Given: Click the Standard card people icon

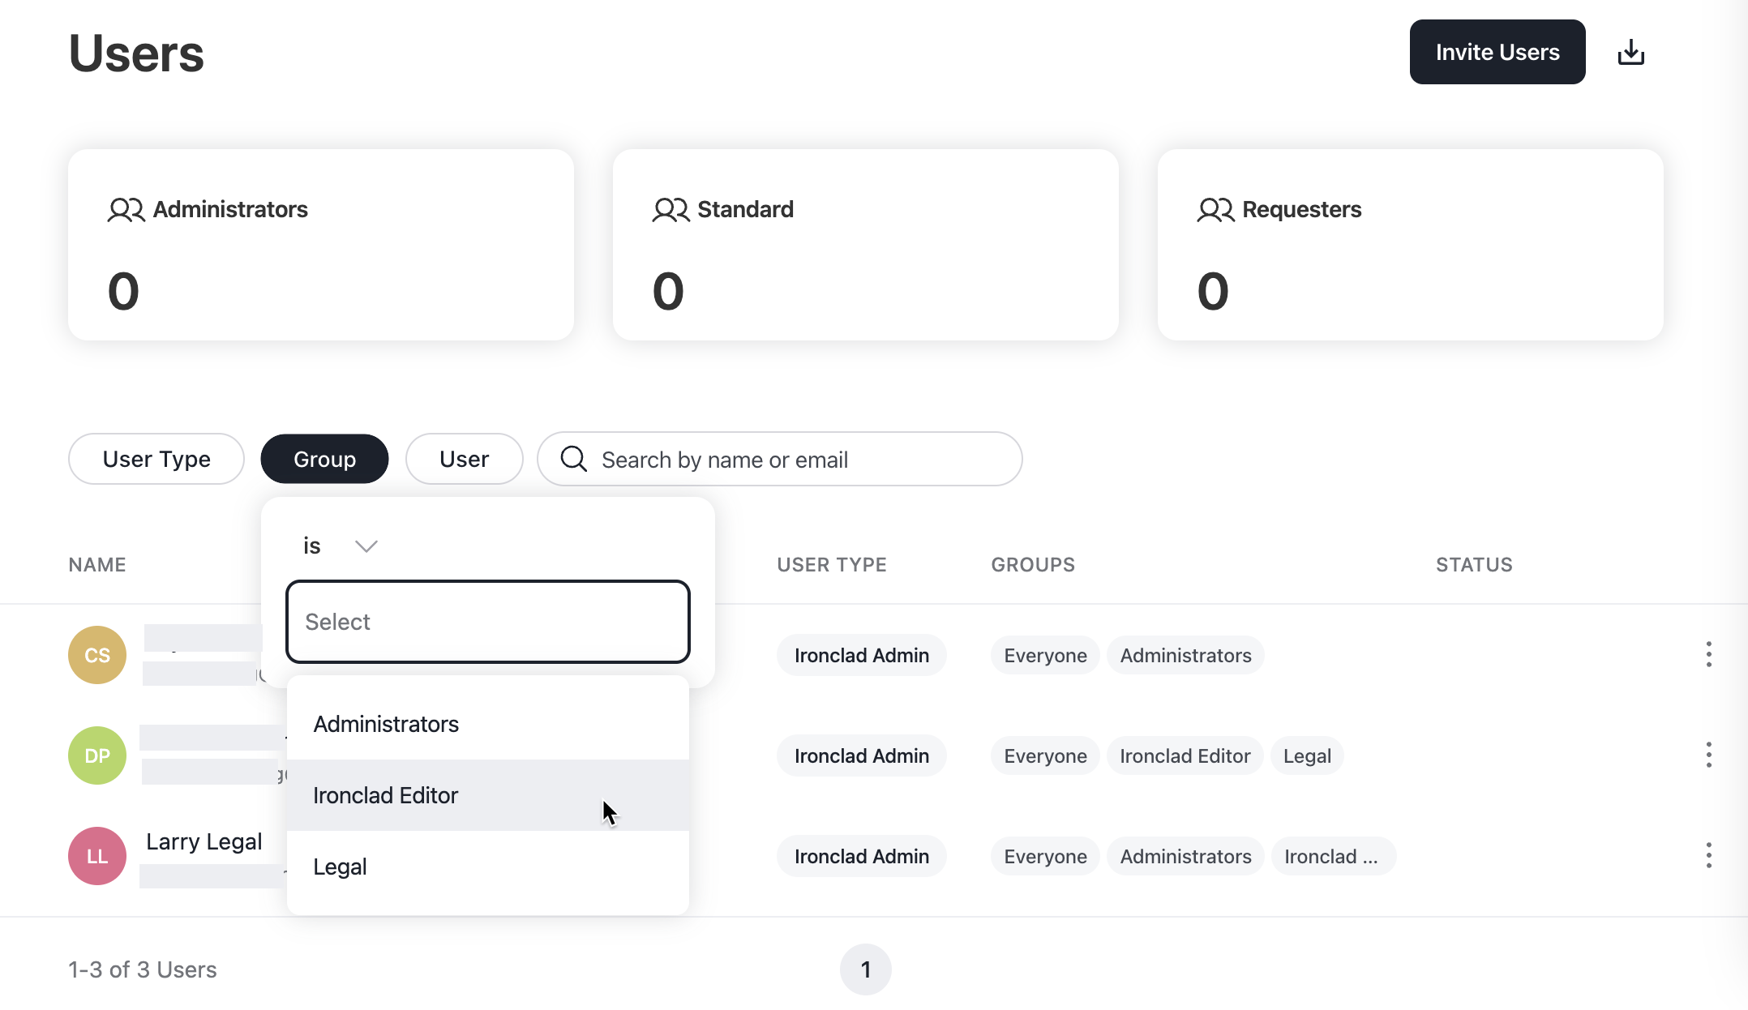Looking at the screenshot, I should pyautogui.click(x=670, y=210).
